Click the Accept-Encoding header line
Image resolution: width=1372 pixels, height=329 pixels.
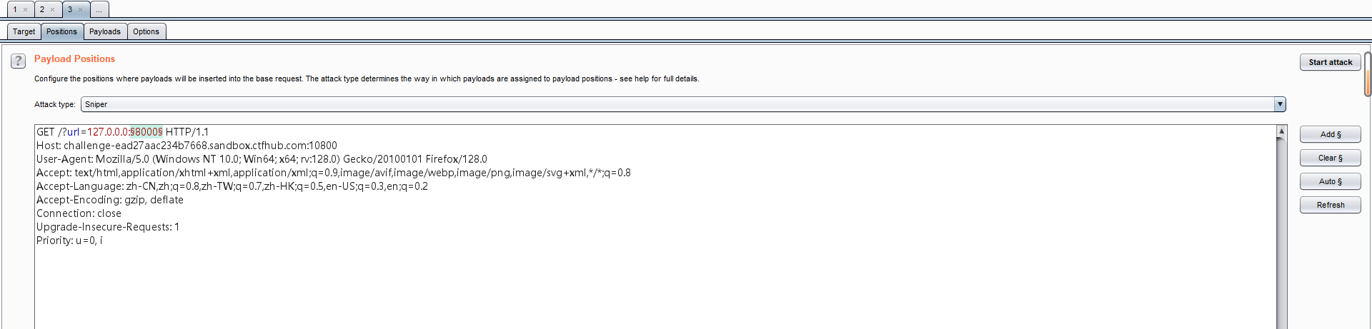110,200
